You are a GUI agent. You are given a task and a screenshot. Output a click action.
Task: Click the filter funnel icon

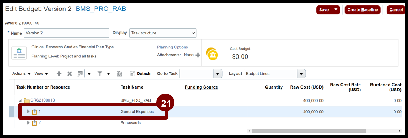(100, 74)
